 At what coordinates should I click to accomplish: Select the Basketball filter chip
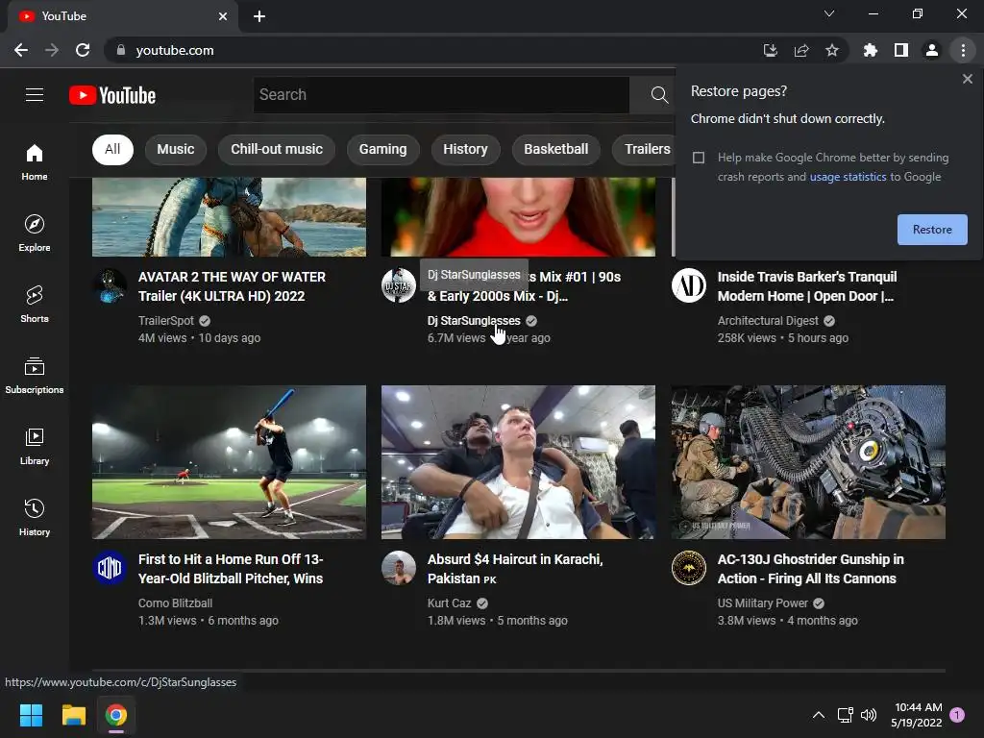(556, 149)
